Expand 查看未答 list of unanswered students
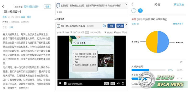The image size is (188, 94). pyautogui.click(x=178, y=24)
